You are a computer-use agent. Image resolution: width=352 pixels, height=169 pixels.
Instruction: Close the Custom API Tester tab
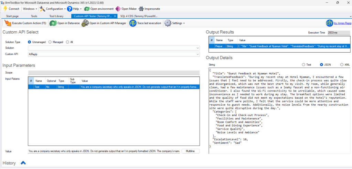(115, 16)
